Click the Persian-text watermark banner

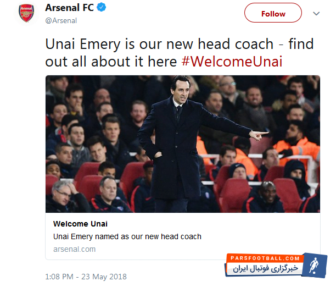click(x=265, y=269)
